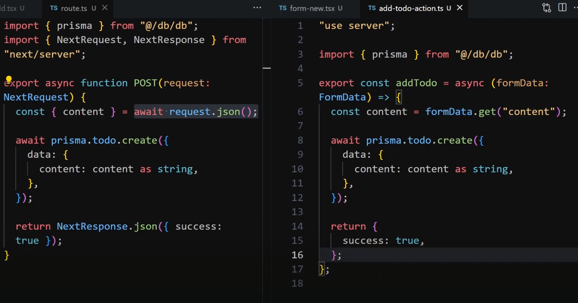578x303 pixels.
Task: Open the overflow ellipsis at the far top right
Action: pos(575,8)
